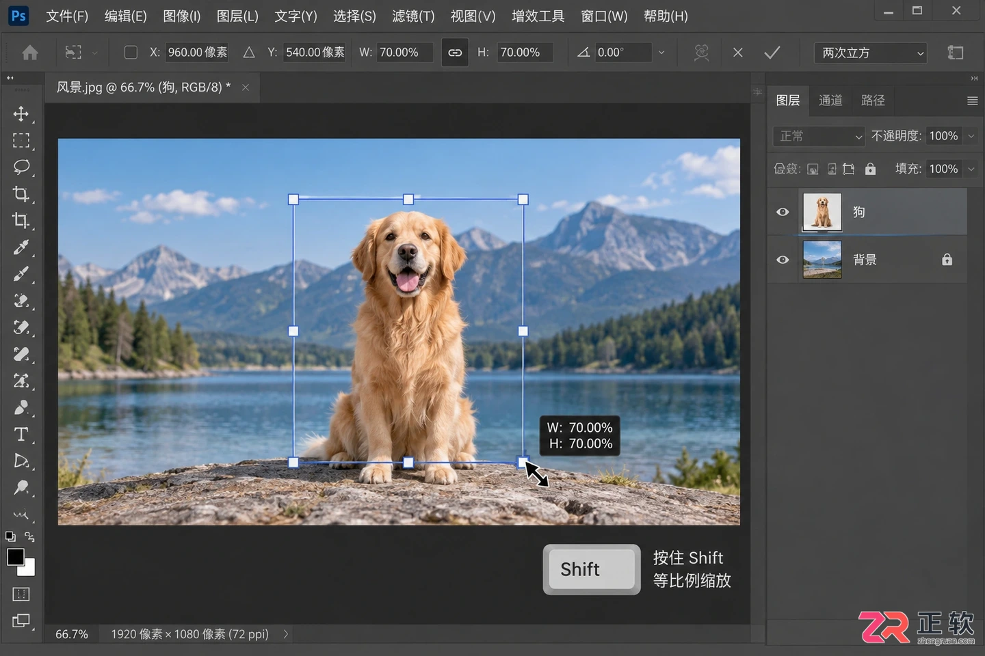
Task: Open the Layers panel menu
Action: pos(972,101)
